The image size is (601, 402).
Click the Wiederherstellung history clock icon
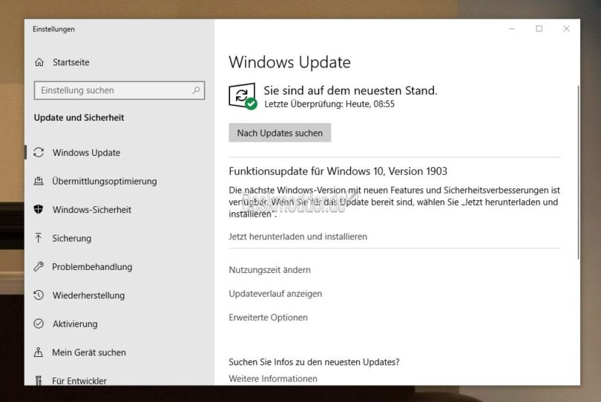click(x=39, y=295)
